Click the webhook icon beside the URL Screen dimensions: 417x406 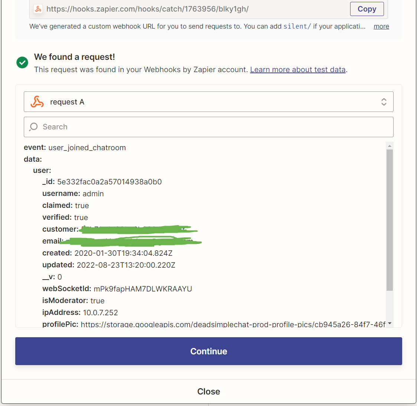(38, 9)
